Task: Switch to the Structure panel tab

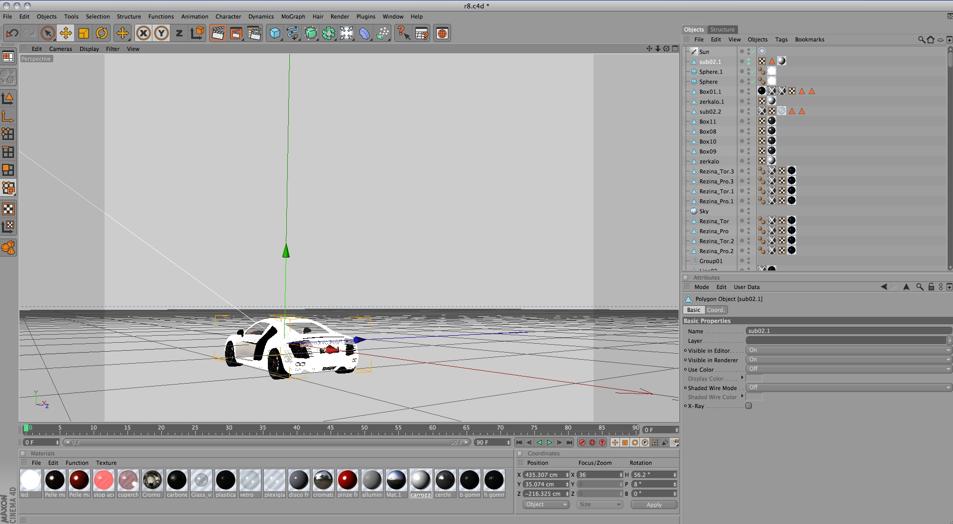Action: (x=722, y=29)
